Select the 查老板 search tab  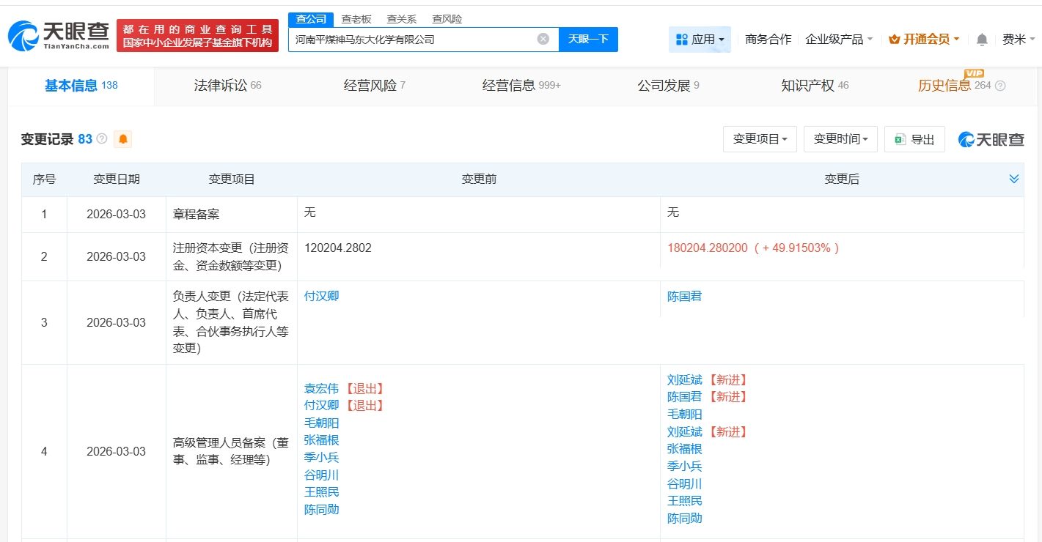point(356,19)
